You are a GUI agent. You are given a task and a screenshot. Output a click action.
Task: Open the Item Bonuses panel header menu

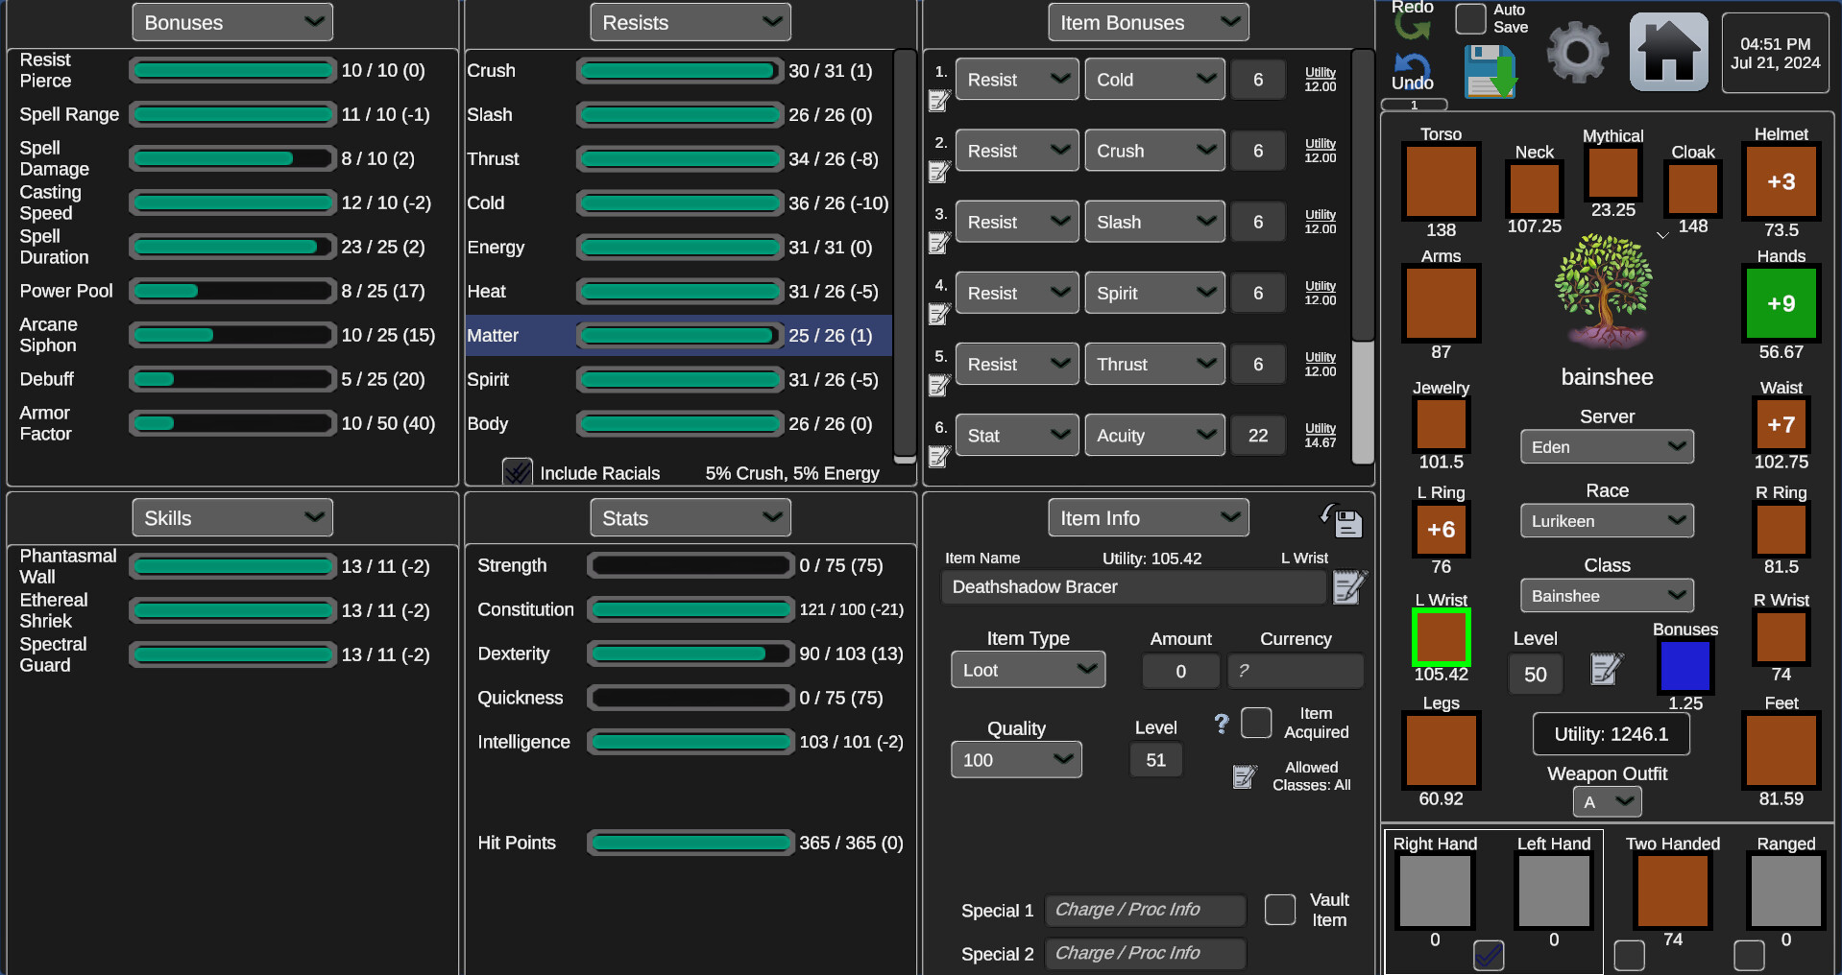coord(1148,21)
